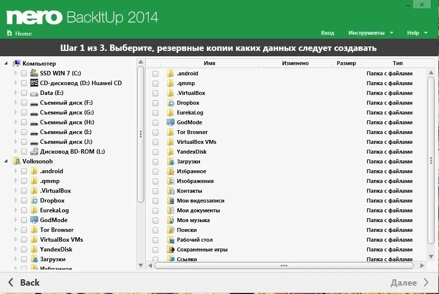Click the Мои документы folder icon

pyautogui.click(x=171, y=210)
